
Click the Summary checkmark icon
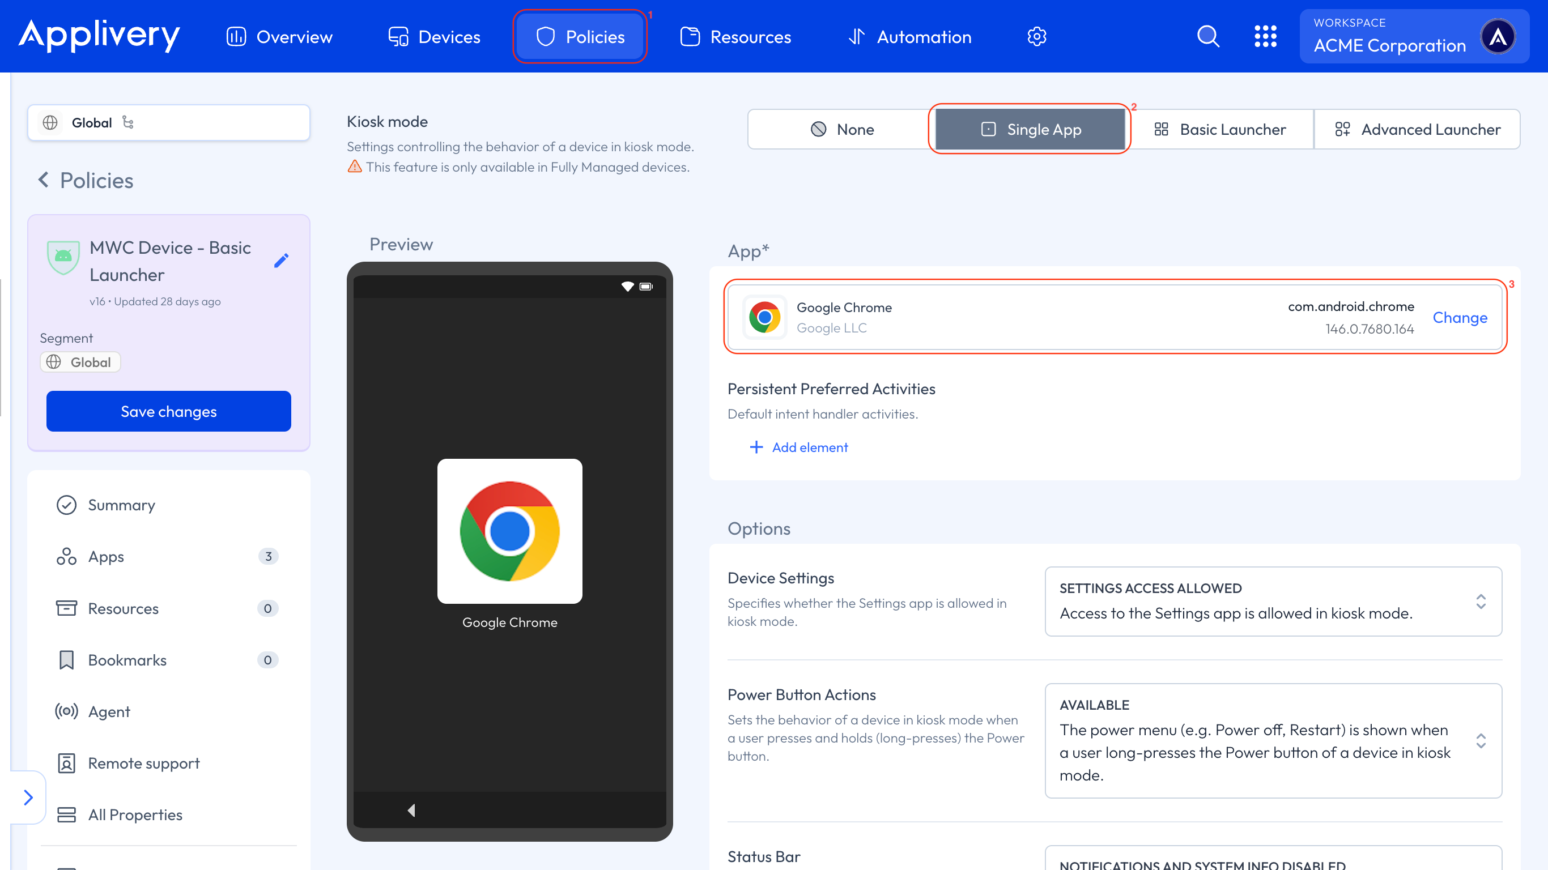pos(67,505)
